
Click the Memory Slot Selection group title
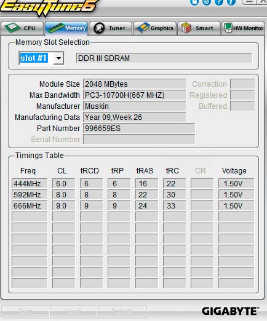point(52,42)
